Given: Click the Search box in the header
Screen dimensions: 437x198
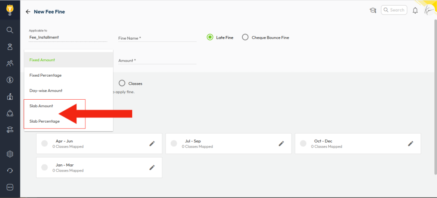Looking at the screenshot, I should coord(393,10).
